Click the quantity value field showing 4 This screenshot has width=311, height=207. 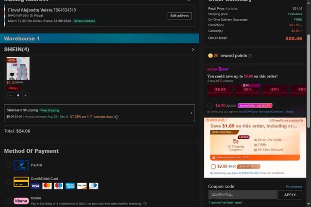pos(18,95)
